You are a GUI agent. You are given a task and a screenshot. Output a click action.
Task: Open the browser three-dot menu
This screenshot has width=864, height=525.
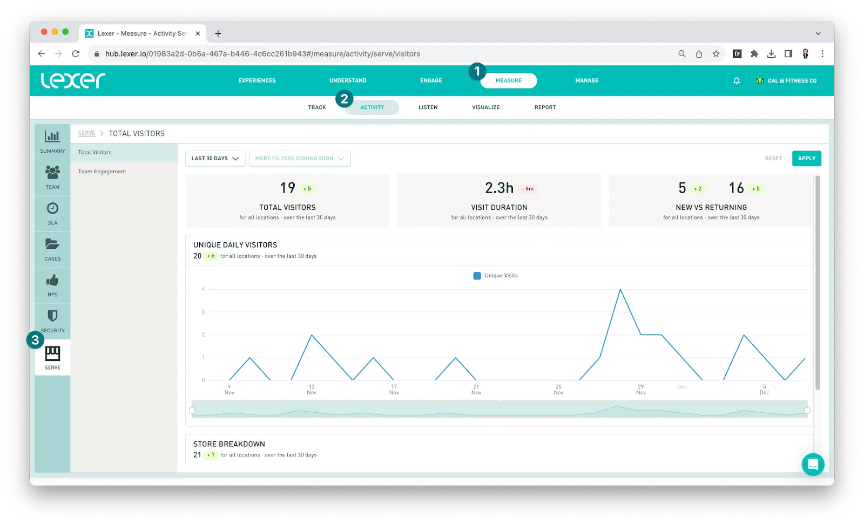(x=822, y=54)
